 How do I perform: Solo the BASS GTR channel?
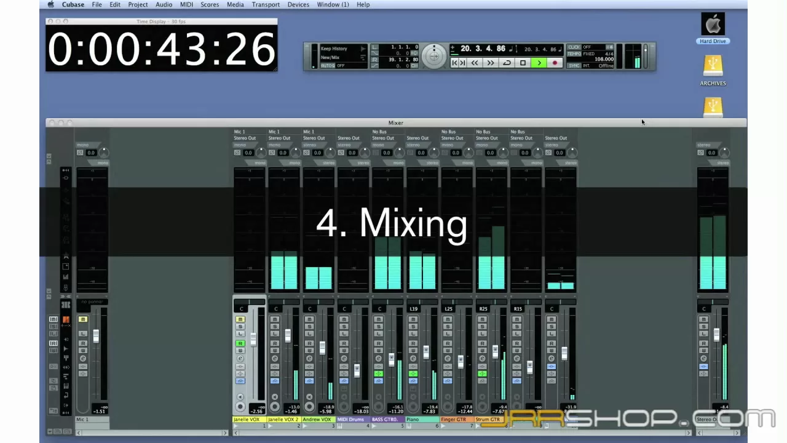[378, 327]
